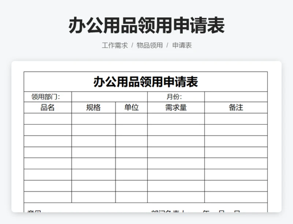Select the 备注 column header
293x224 pixels.
tap(236, 108)
